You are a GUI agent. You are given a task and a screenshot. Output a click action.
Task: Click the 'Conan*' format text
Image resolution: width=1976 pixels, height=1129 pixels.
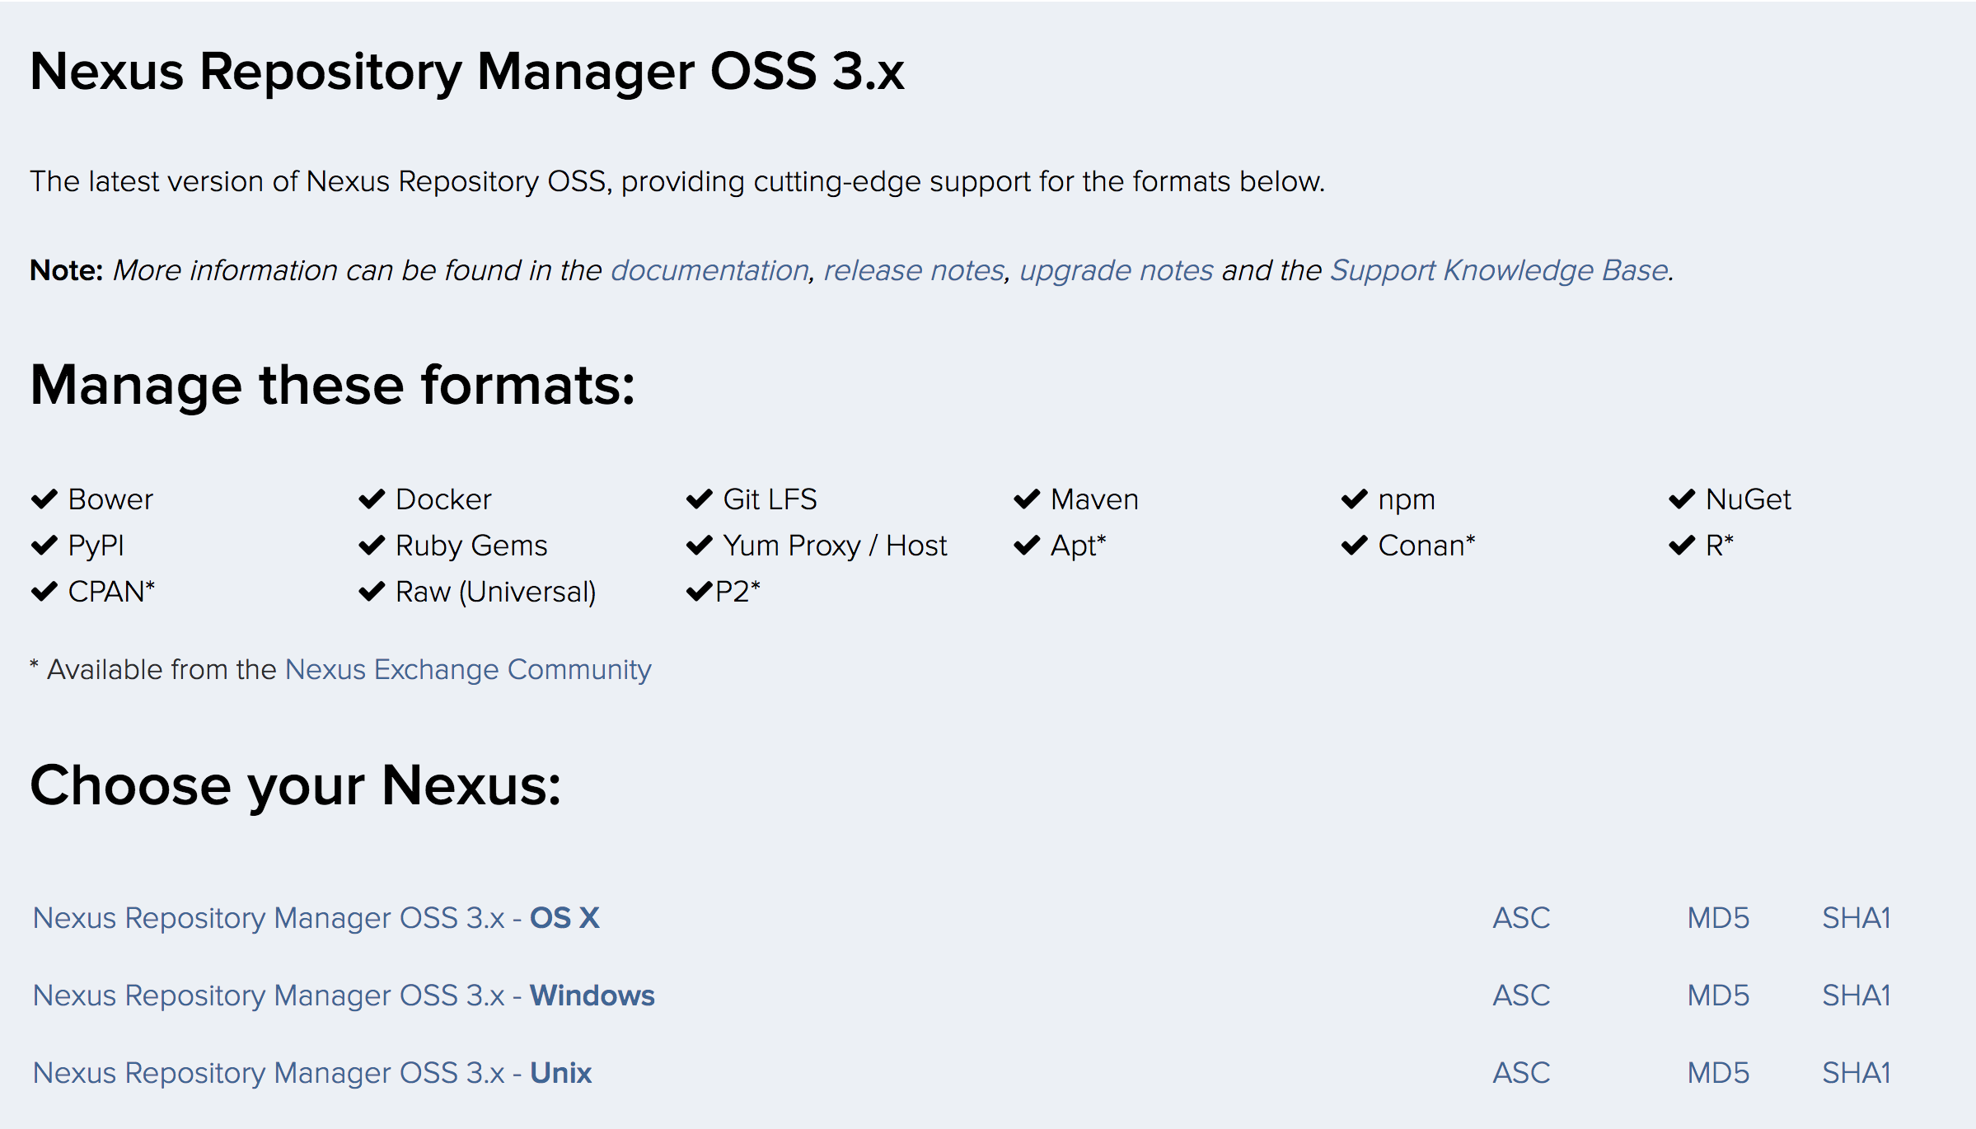(1426, 546)
